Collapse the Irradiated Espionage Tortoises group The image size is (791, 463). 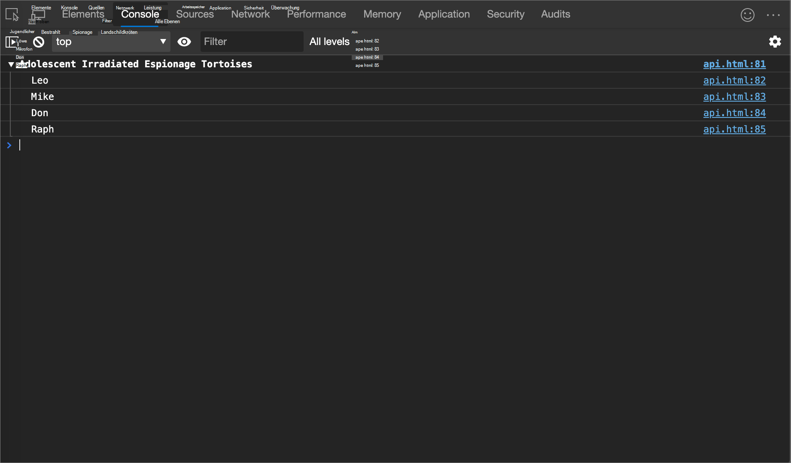pos(11,64)
